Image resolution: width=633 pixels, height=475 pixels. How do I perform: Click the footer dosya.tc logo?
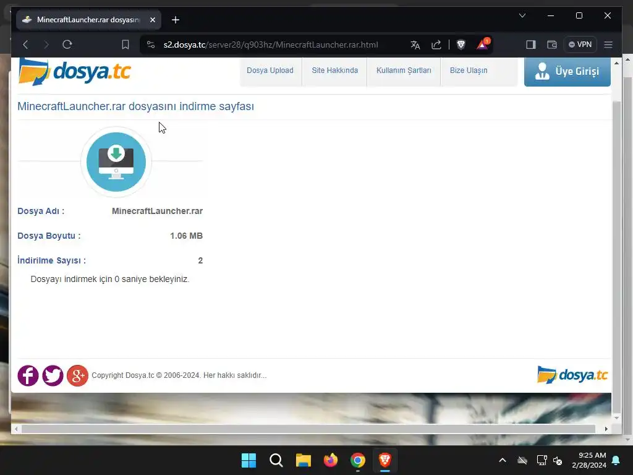click(572, 375)
